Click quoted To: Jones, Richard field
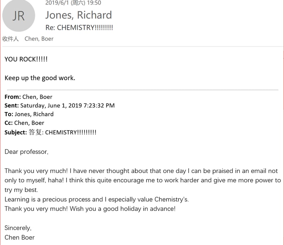Image resolution: width=284 pixels, height=245 pixels. pos(29,114)
